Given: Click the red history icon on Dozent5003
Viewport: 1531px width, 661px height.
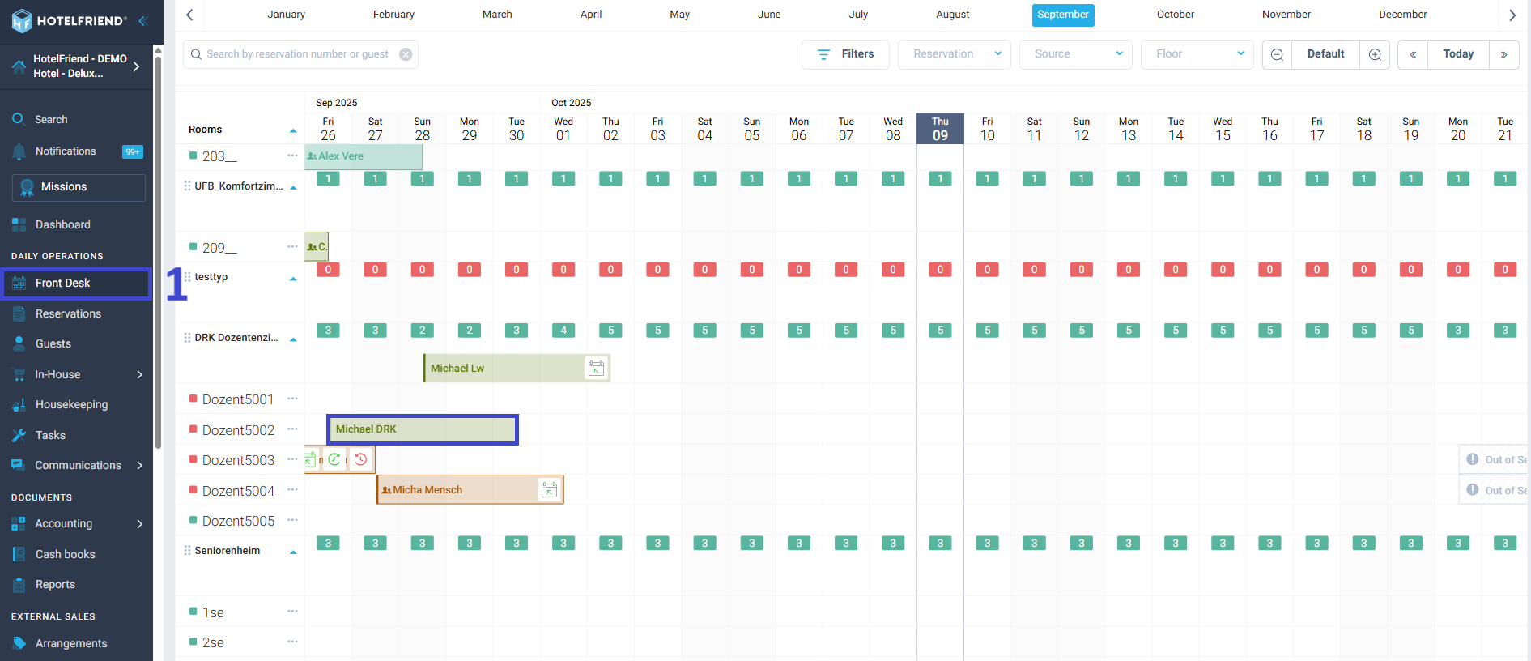Looking at the screenshot, I should (x=361, y=459).
